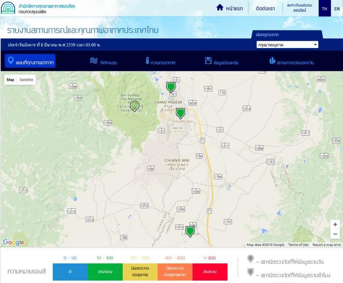Image resolution: width=343 pixels, height=283 pixels.
Task: Expand the region selection dropdown
Action: click(x=286, y=45)
